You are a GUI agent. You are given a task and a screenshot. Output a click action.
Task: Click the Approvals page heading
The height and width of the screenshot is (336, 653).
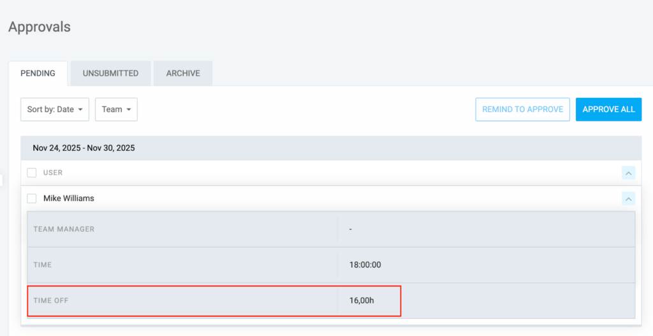[40, 27]
